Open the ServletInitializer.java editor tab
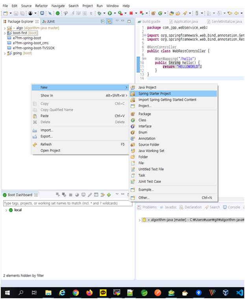245x299 pixels. tap(225, 22)
